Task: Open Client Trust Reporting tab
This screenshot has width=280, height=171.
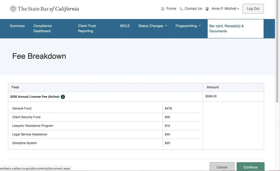Action: pyautogui.click(x=87, y=28)
